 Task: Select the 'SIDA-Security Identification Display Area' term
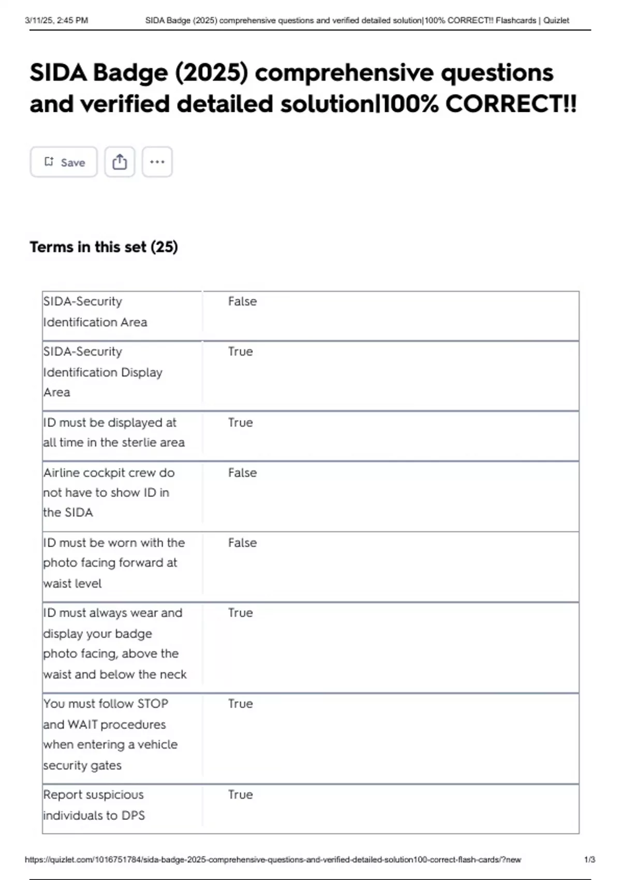tap(102, 372)
